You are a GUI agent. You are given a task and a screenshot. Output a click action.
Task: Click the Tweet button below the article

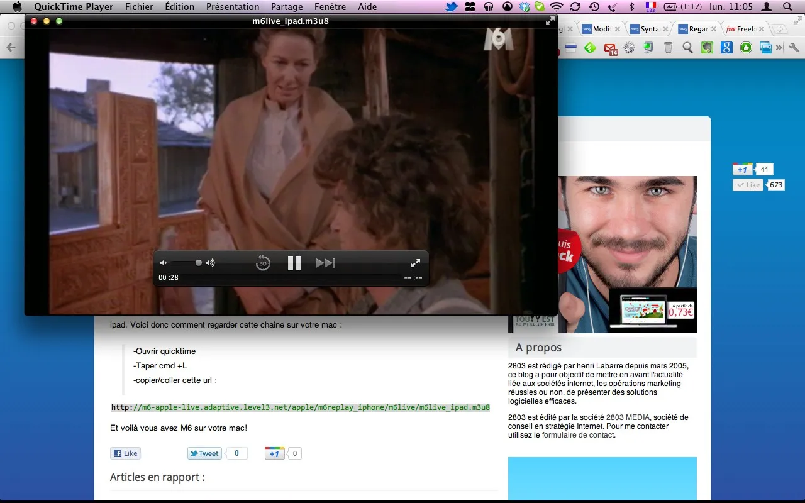(x=204, y=453)
